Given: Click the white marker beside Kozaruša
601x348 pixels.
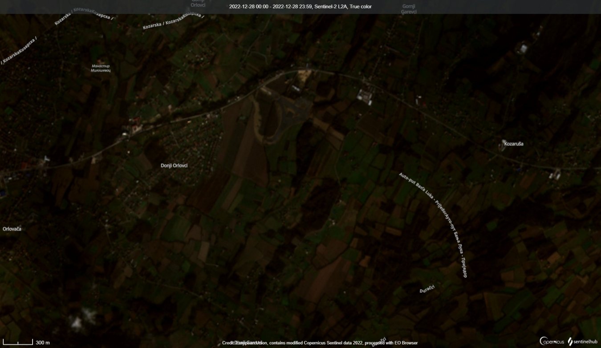Looking at the screenshot, I should pyautogui.click(x=504, y=142).
